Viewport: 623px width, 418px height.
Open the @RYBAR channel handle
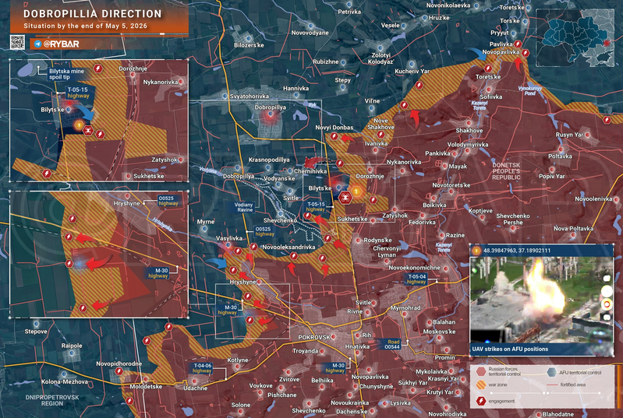pos(61,44)
